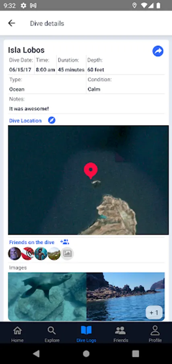172x364 pixels.
Task: Open the Profile tab
Action: pos(155,334)
